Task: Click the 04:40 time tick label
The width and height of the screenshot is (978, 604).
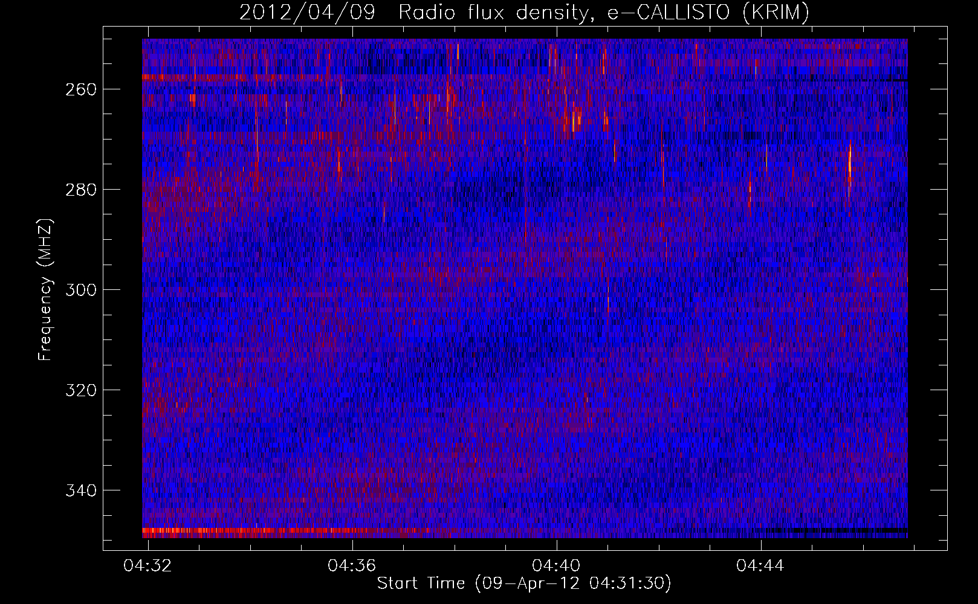Action: pyautogui.click(x=556, y=565)
